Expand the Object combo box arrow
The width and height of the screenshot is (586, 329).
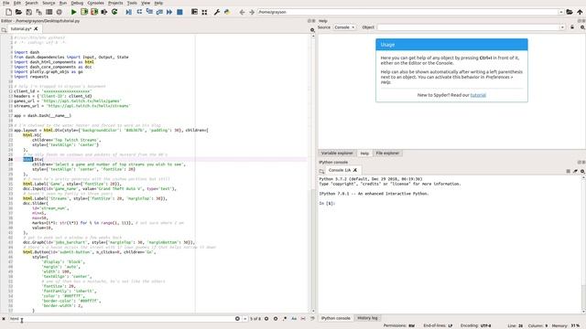click(x=562, y=27)
